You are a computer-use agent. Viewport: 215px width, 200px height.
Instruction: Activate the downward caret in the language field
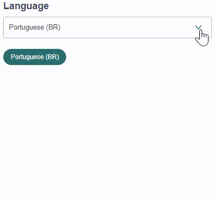[198, 27]
